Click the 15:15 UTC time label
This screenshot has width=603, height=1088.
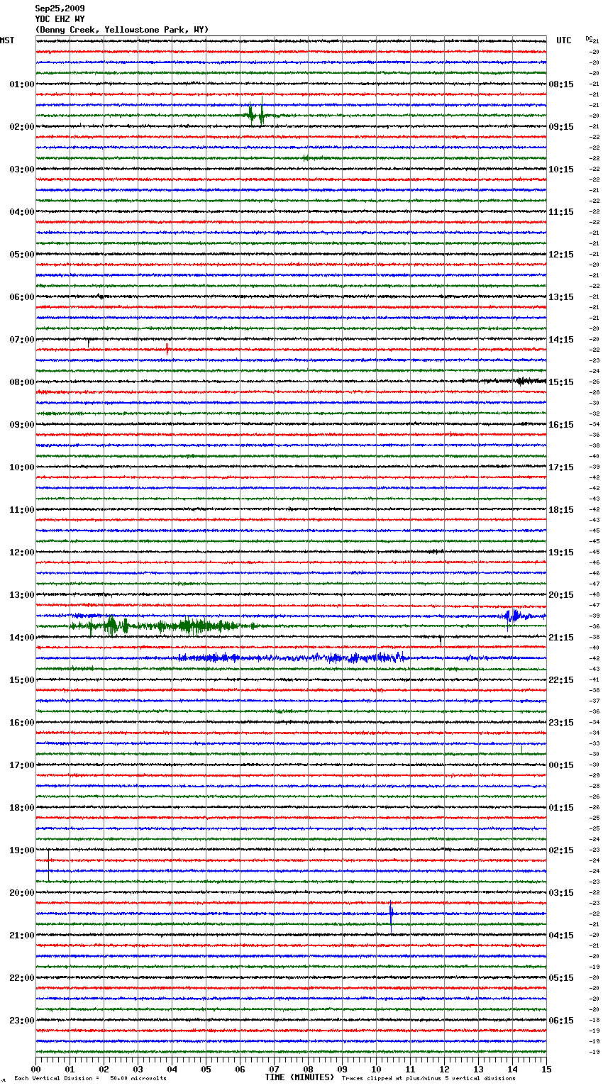point(561,382)
